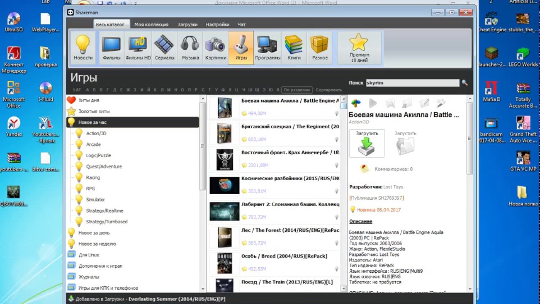Open the Mafia II desktop shortcut
Image resolution: width=540 pixels, height=304 pixels.
click(491, 92)
